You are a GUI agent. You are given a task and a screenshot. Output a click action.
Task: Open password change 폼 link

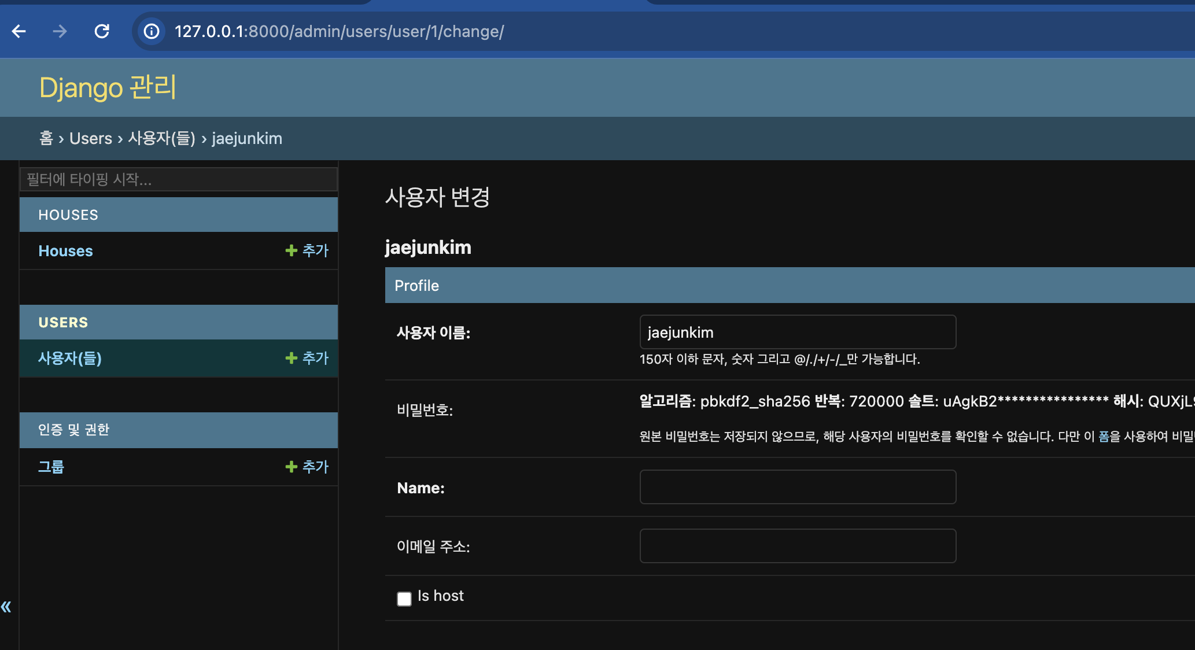coord(1104,437)
